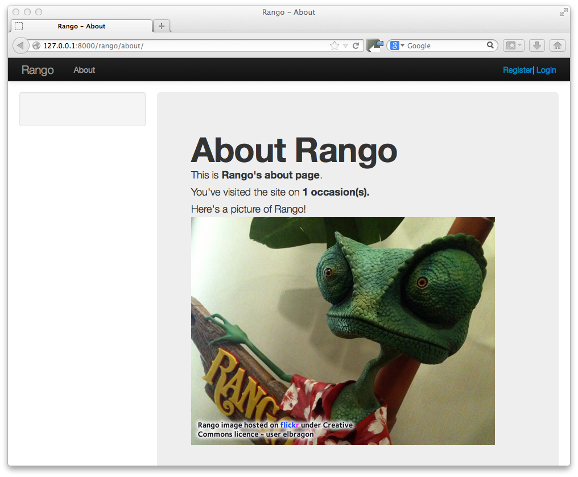578x477 pixels.
Task: Click the mail share icon in toolbar
Action: (375, 45)
